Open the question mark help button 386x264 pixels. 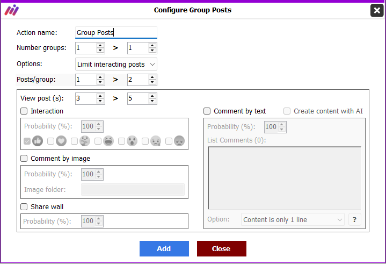pos(354,219)
